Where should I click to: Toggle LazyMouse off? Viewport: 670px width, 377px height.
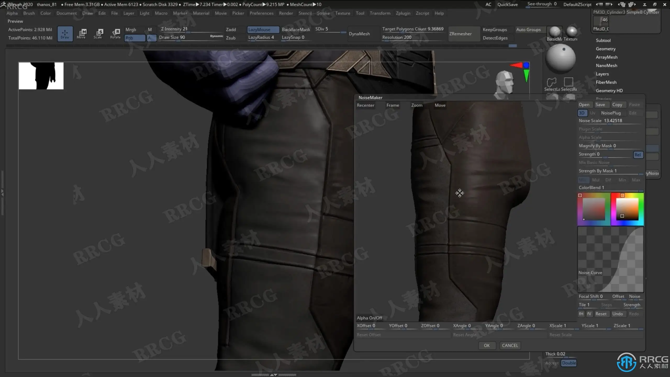[263, 30]
